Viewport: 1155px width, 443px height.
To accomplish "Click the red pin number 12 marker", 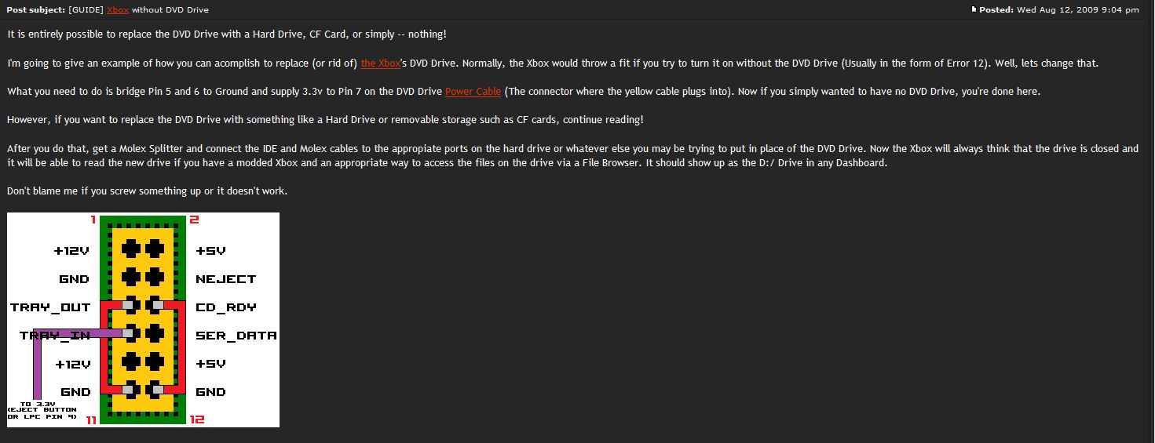I will point(197,420).
